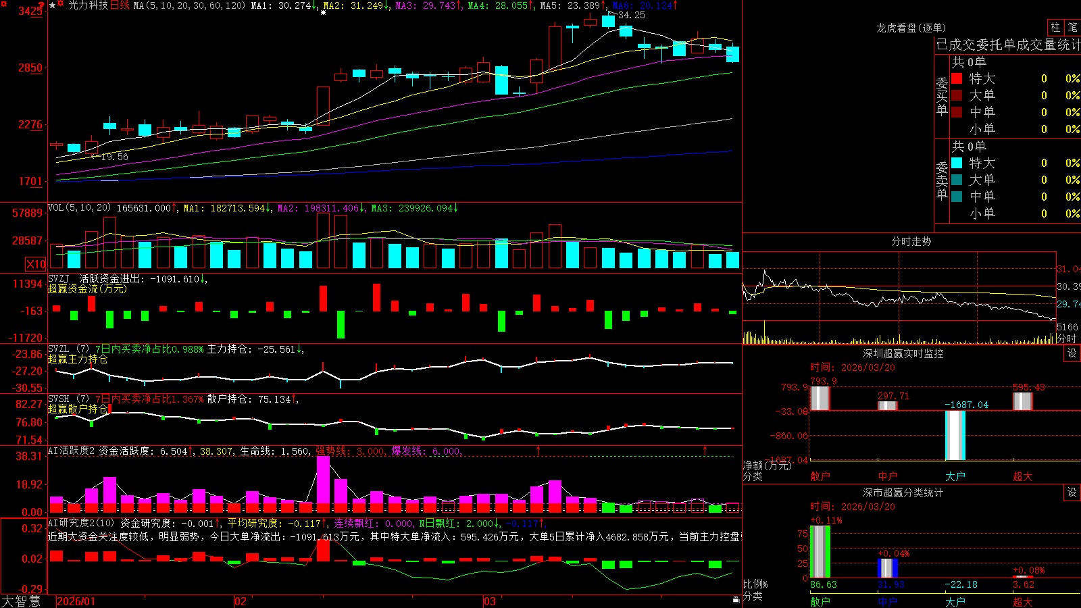Click the 超赢主力持仓 legend label
Screen dimensions: 1081x608
78,359
